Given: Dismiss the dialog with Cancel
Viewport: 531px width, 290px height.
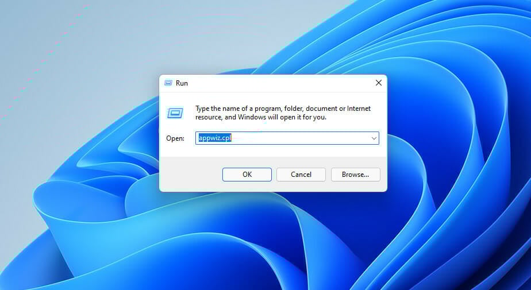Looking at the screenshot, I should click(x=301, y=174).
